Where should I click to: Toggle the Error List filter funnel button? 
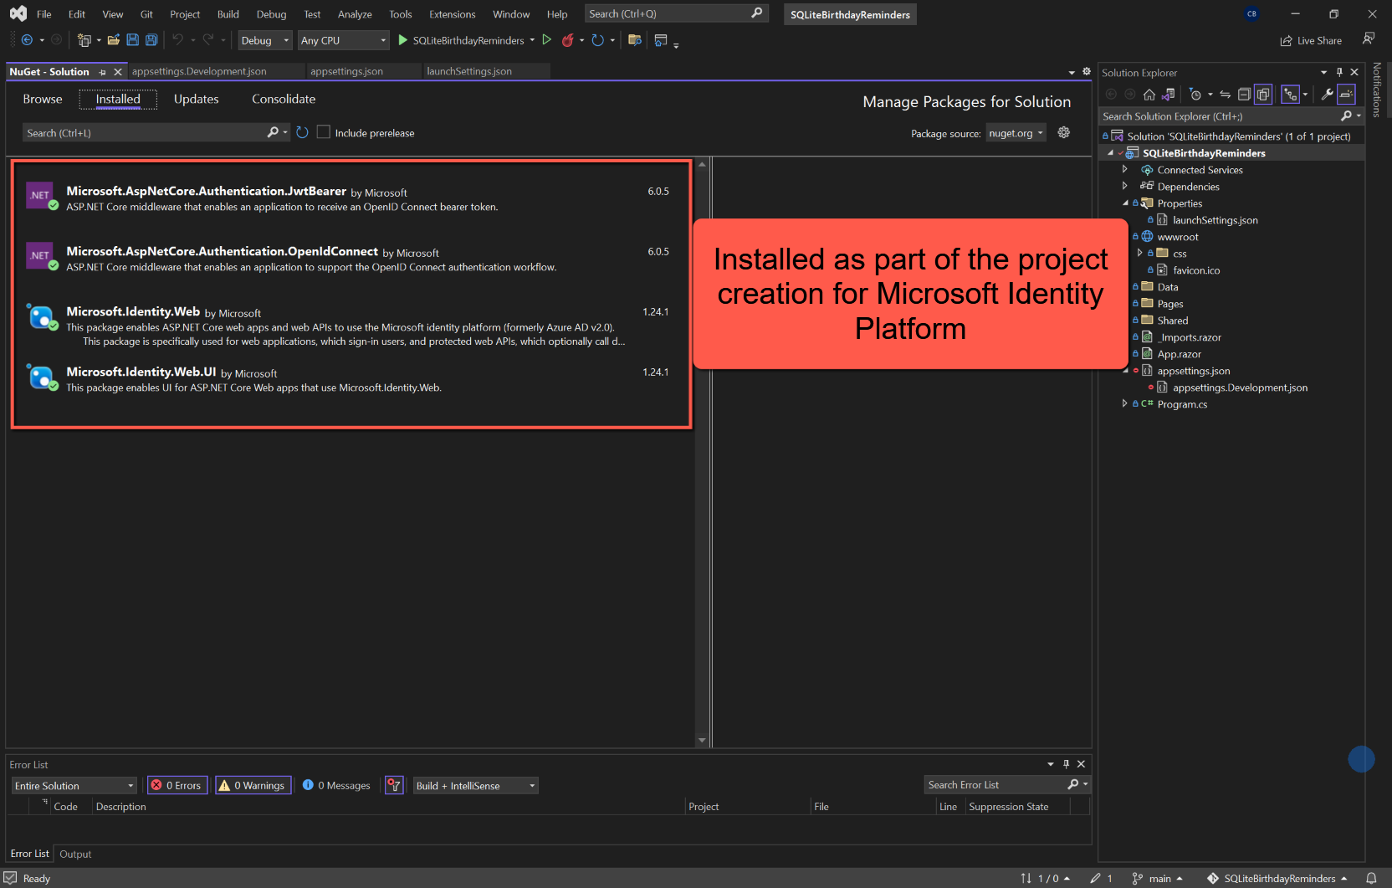394,785
